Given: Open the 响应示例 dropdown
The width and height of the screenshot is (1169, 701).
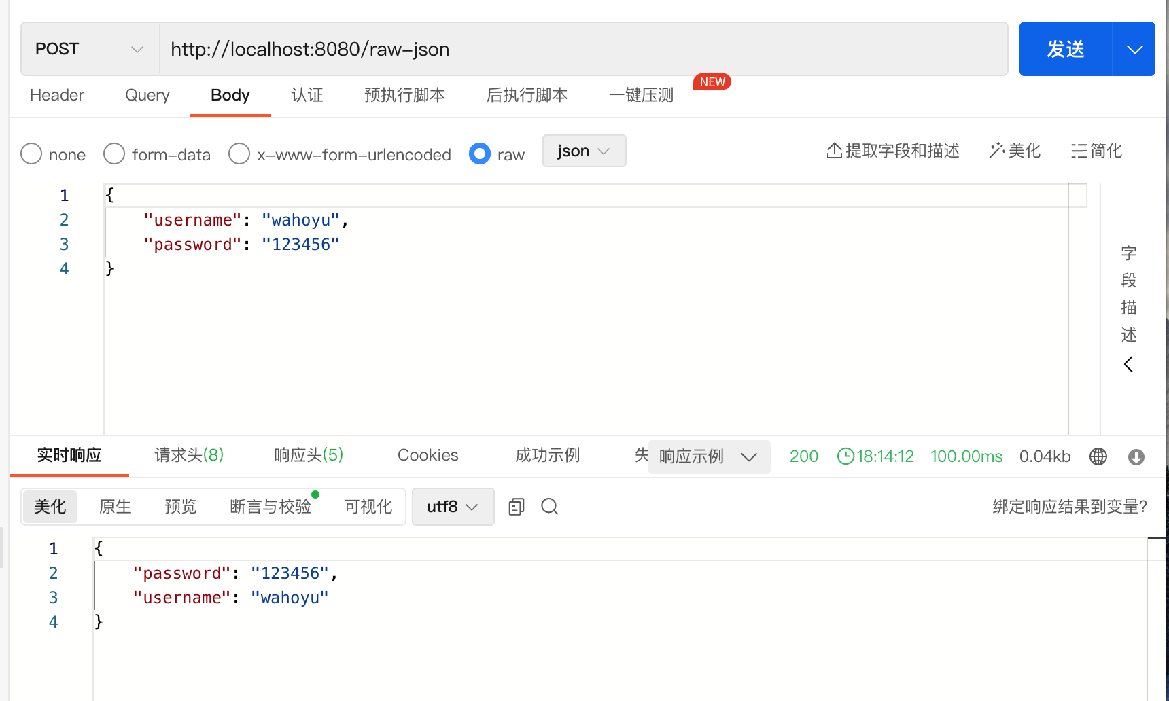Looking at the screenshot, I should [710, 456].
